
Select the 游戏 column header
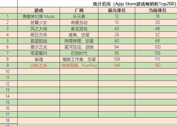(39, 10)
